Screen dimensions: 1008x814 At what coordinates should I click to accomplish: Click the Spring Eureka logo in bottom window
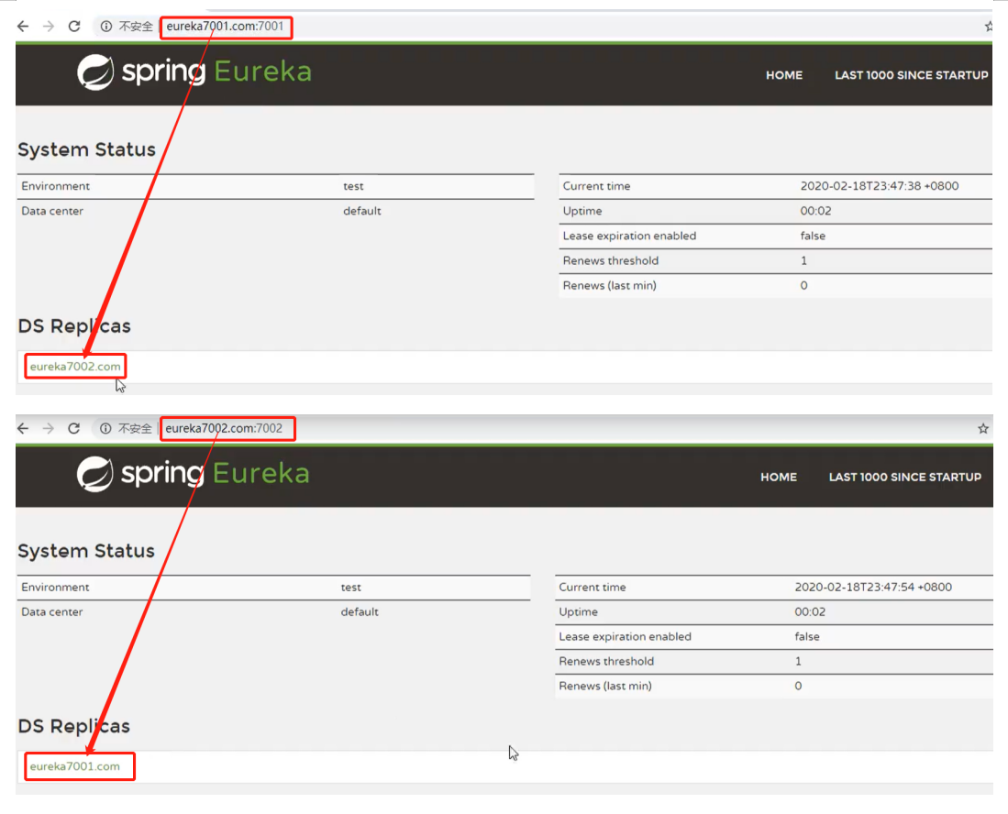[193, 474]
